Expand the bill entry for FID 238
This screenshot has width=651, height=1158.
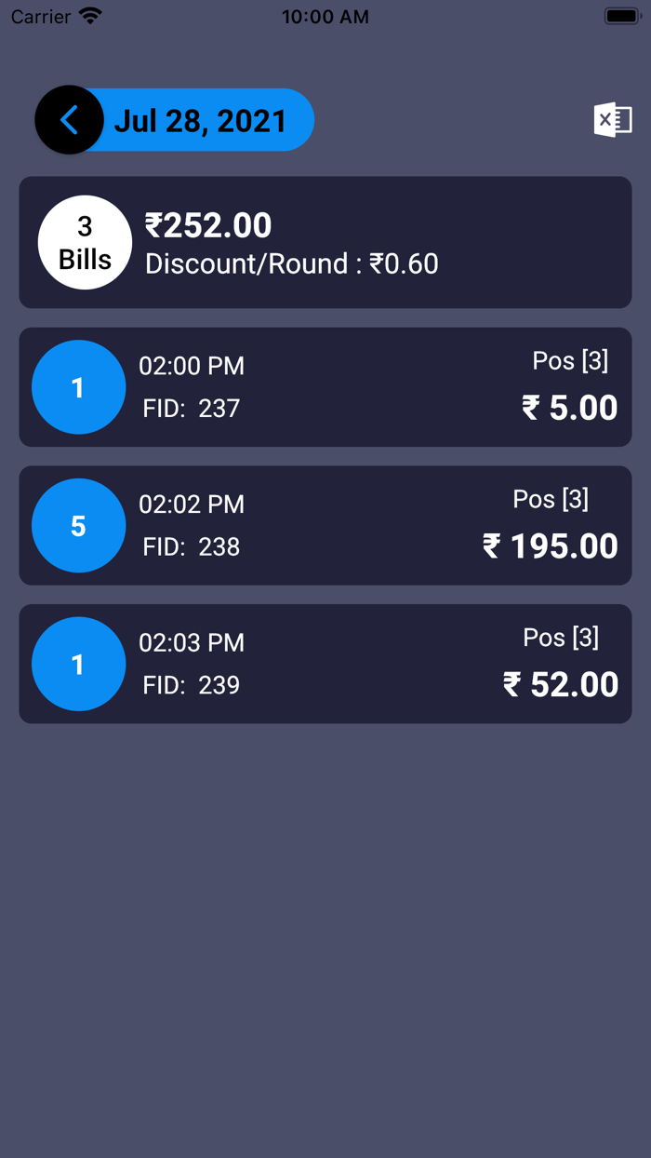[325, 525]
